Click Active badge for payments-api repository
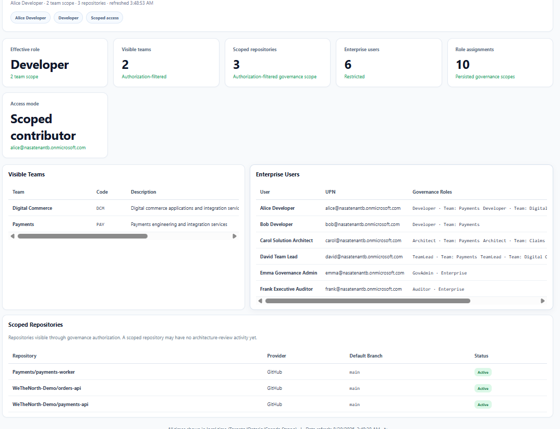Image resolution: width=560 pixels, height=429 pixels. coord(483,404)
